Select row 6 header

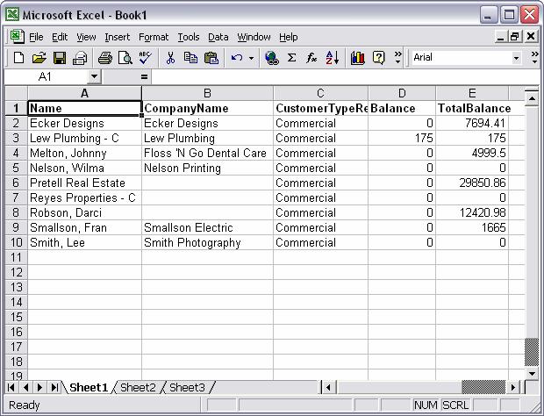pos(15,183)
